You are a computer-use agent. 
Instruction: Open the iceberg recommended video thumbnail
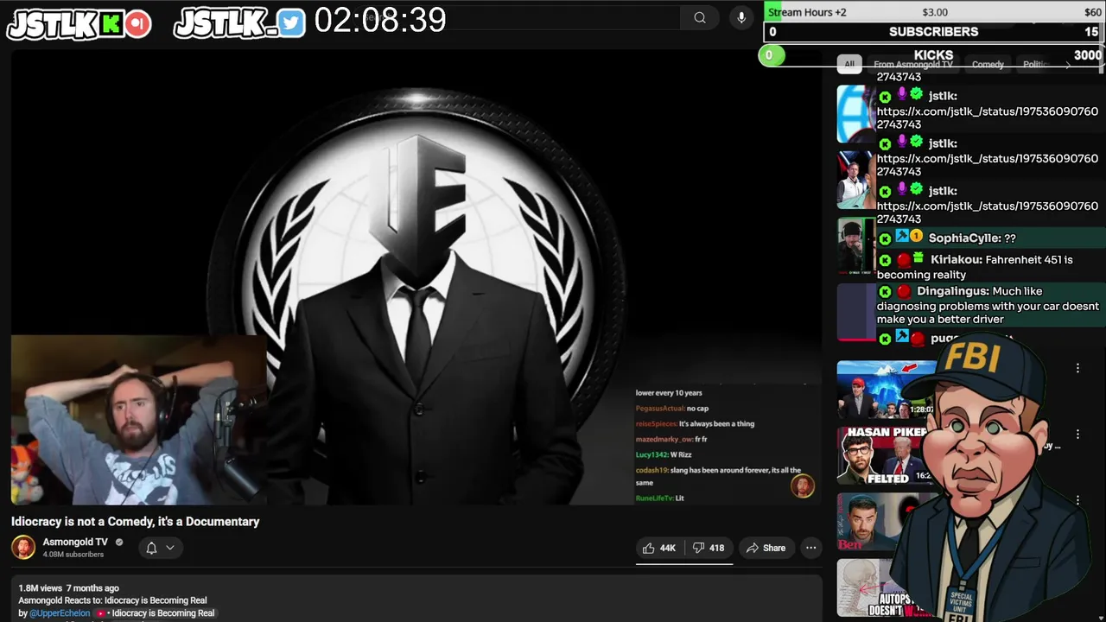(887, 389)
